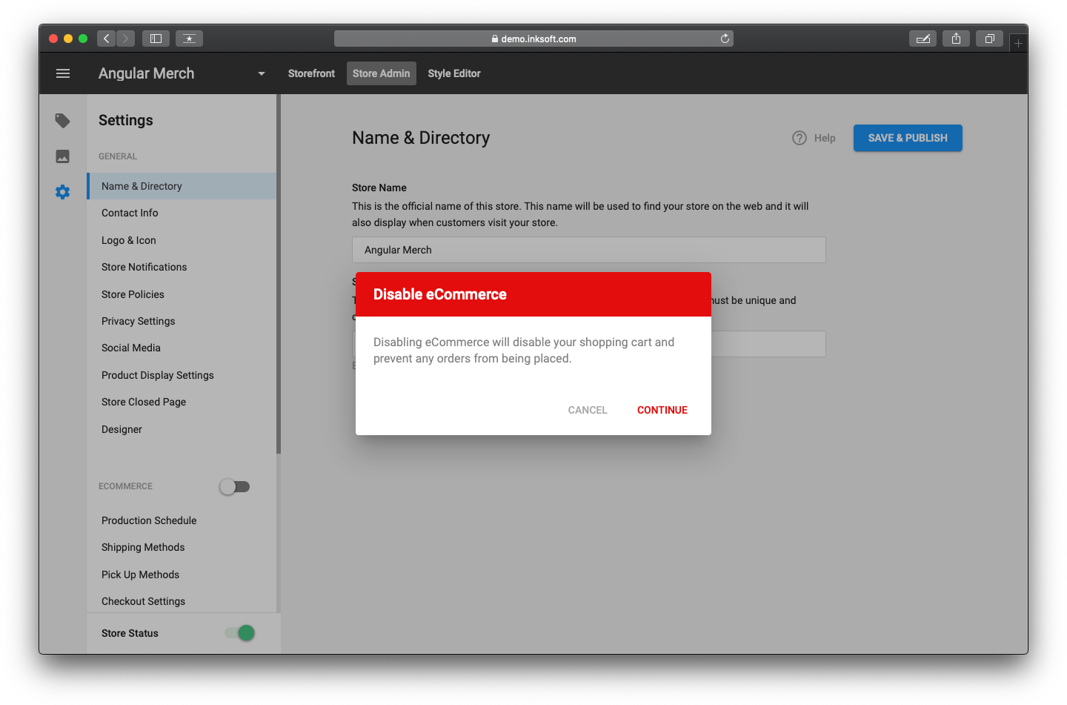Open the image gallery sidebar icon
The image size is (1067, 705).
click(63, 156)
